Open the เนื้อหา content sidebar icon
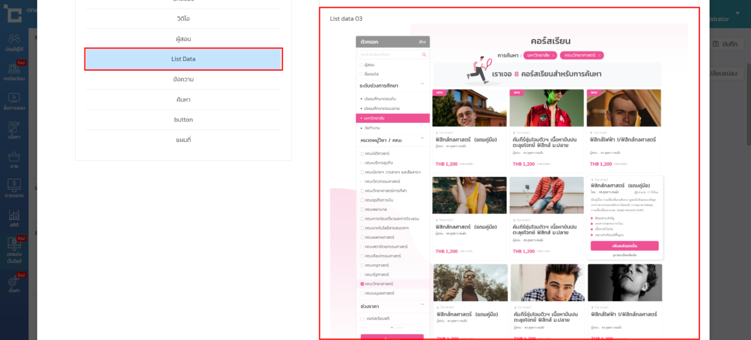This screenshot has width=751, height=340. 14,131
